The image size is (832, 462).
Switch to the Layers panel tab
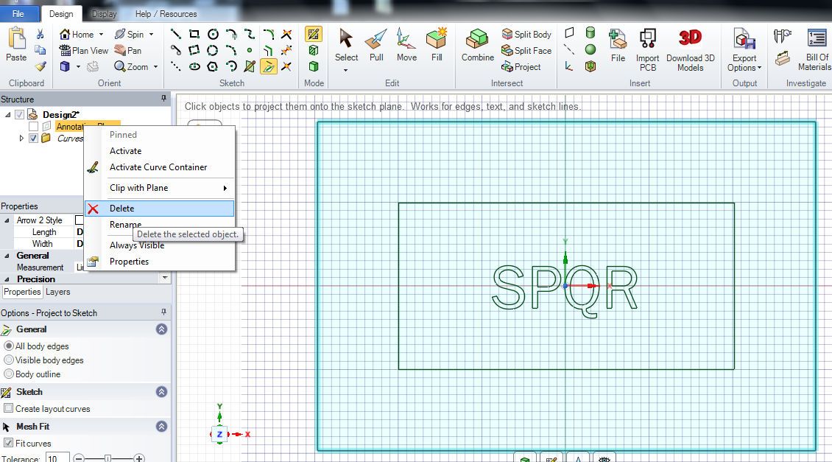[x=58, y=293]
